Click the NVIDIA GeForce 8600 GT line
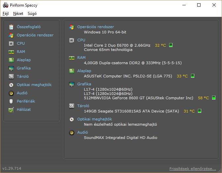Viewport: 222px width, 173px height. click(139, 98)
